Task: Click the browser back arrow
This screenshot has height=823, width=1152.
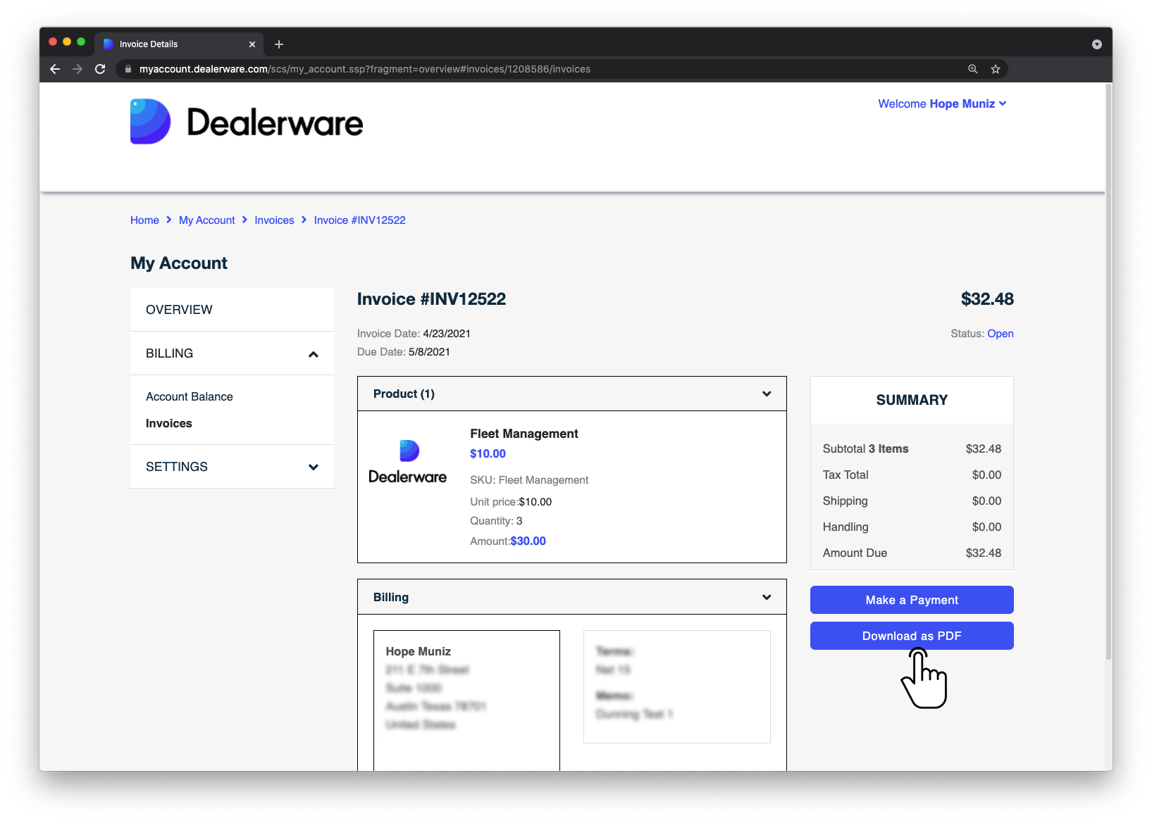Action: tap(54, 69)
